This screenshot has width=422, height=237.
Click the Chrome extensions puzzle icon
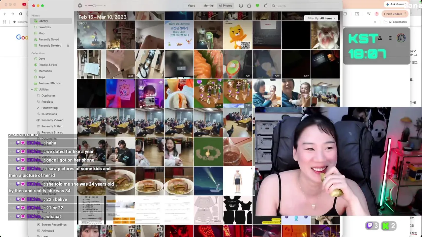(345, 14)
